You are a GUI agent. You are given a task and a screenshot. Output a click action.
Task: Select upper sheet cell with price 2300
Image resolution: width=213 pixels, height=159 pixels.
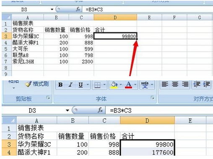click(81, 61)
